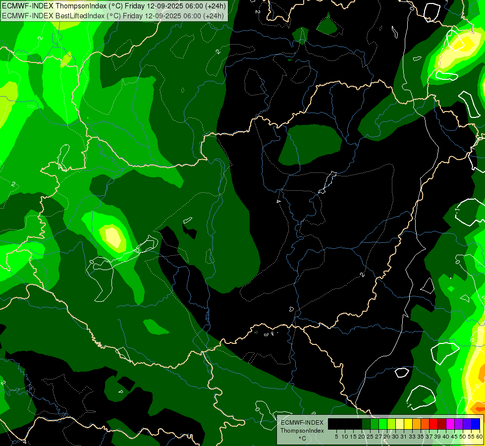Click the legend tick label '25'
The width and height of the screenshot is (485, 446).
coord(370,437)
